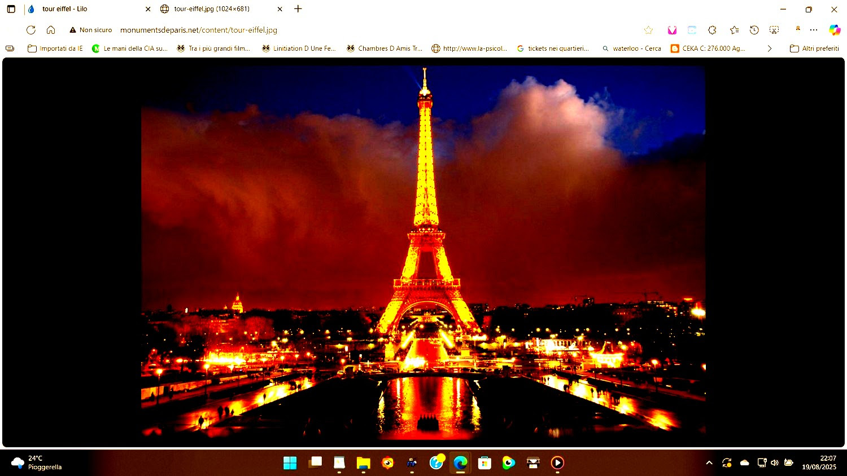The width and height of the screenshot is (847, 476).
Task: Launch Microsoft Store from the taskbar
Action: tap(484, 462)
